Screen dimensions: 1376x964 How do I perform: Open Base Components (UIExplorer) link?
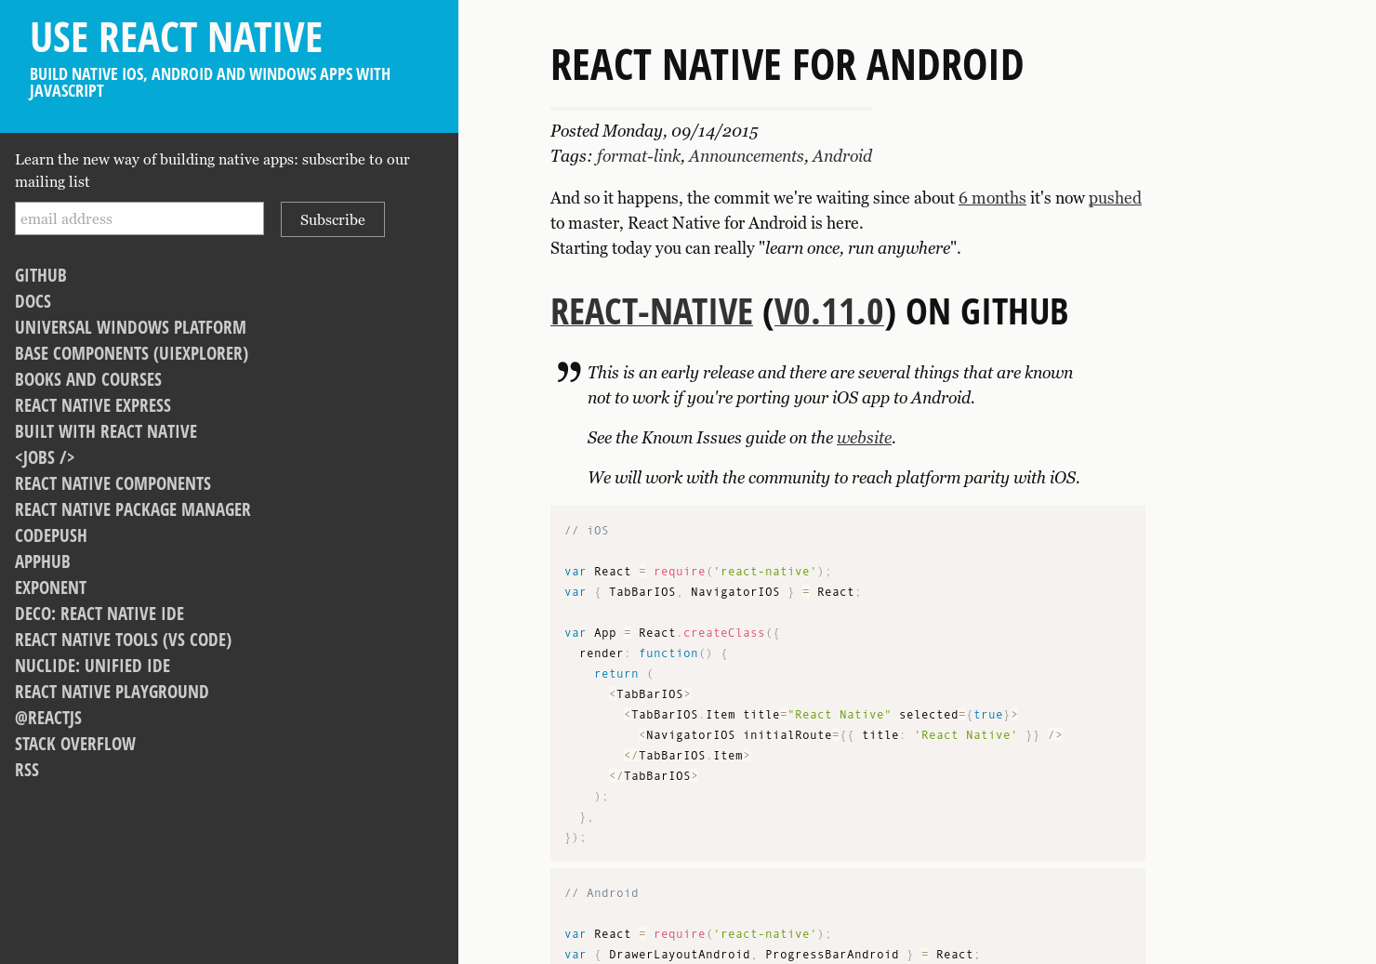132,353
